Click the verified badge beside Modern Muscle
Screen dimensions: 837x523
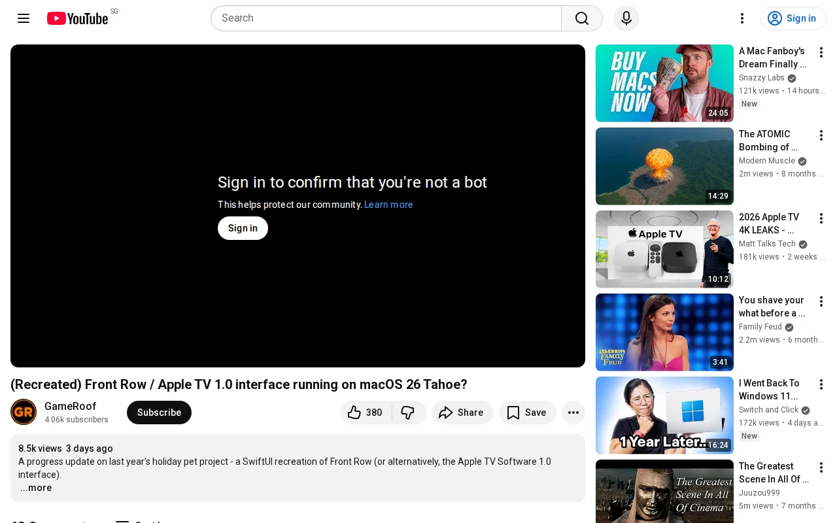click(802, 161)
